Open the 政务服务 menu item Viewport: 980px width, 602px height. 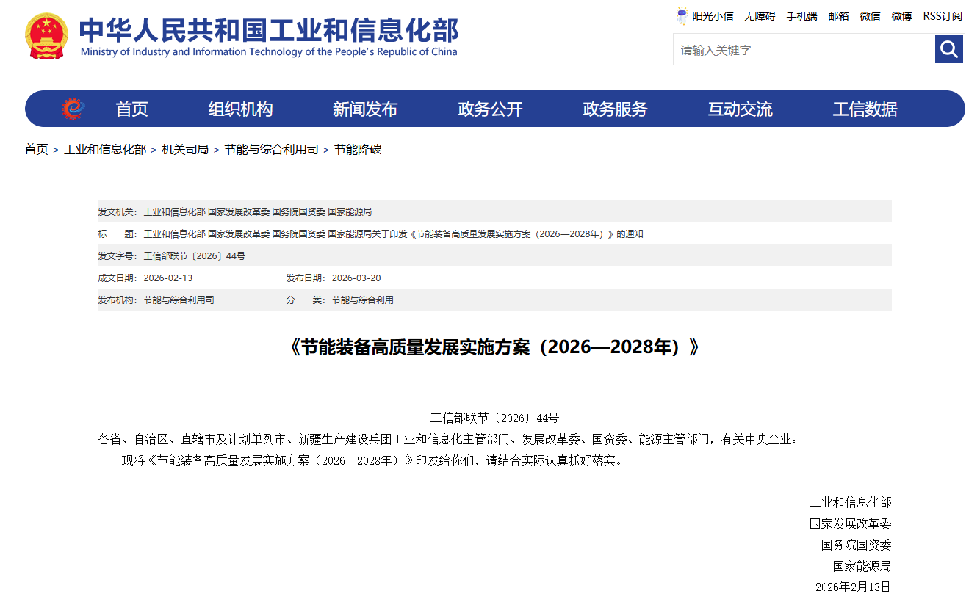(614, 109)
